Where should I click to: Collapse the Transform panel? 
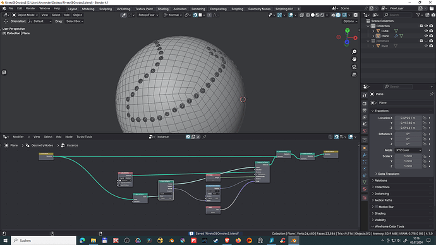coord(381,111)
